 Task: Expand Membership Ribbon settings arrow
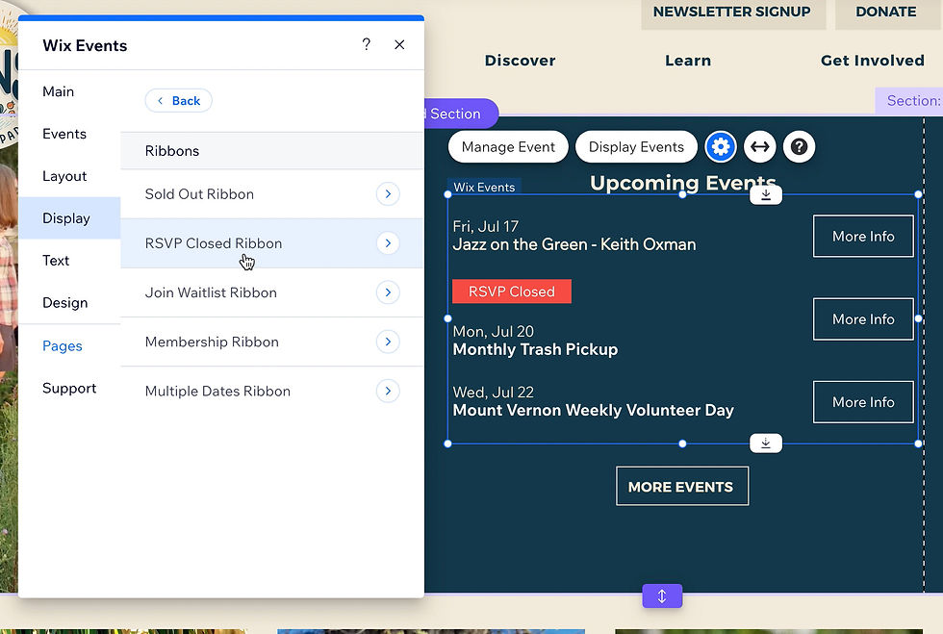tap(388, 342)
